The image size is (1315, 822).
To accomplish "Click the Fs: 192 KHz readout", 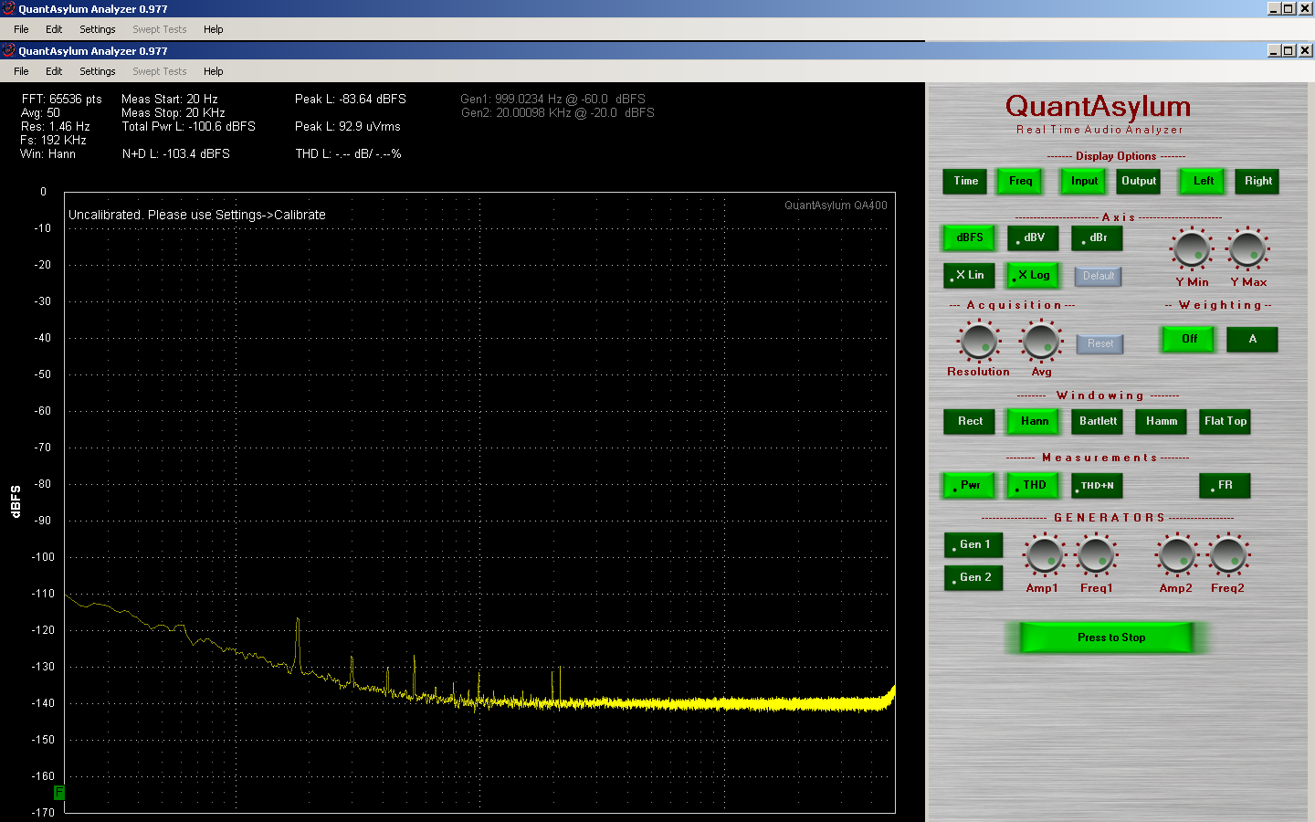I will point(53,140).
